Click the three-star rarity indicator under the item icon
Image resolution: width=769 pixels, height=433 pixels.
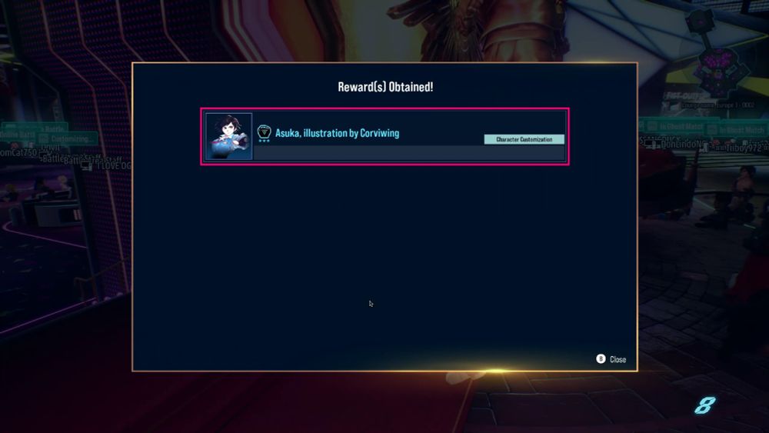pyautogui.click(x=264, y=141)
